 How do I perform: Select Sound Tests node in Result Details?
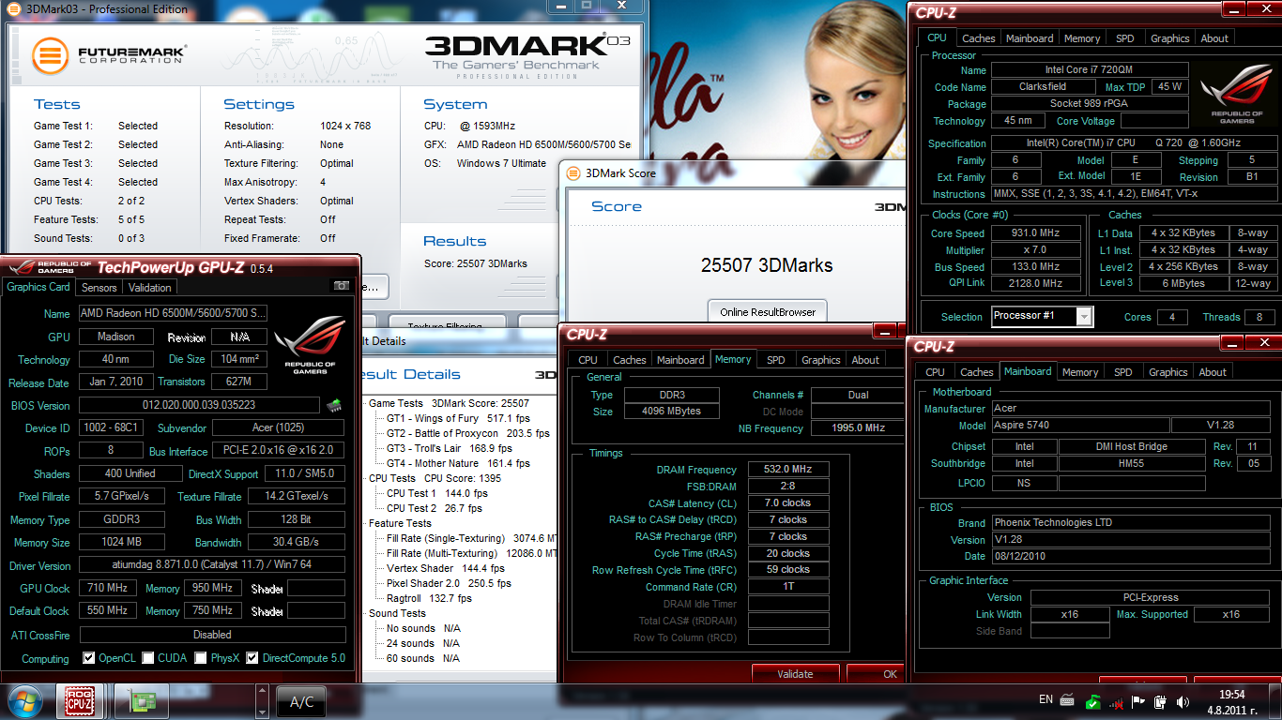click(397, 613)
